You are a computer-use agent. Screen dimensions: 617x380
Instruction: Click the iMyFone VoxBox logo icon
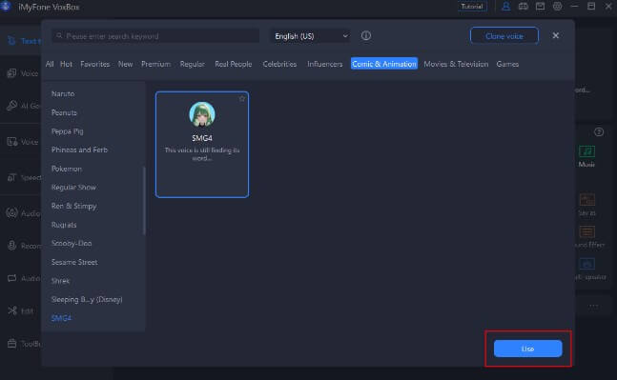click(x=6, y=7)
